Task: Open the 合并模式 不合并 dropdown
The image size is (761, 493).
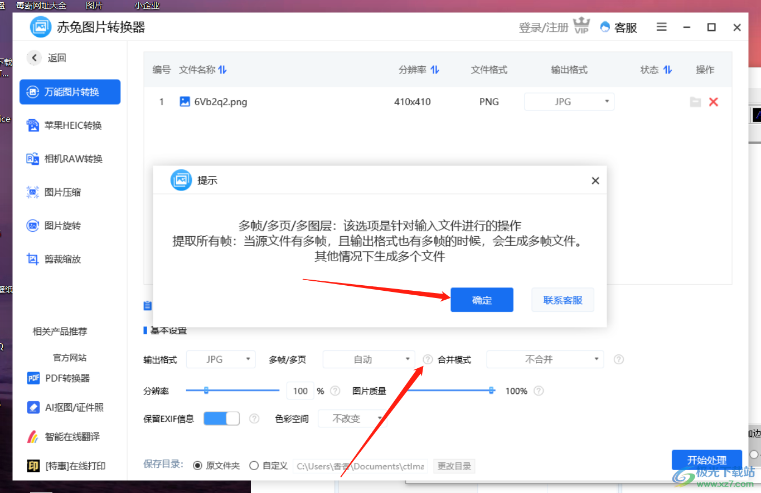Action: (x=545, y=359)
